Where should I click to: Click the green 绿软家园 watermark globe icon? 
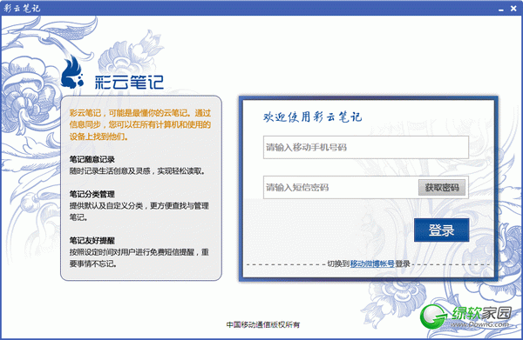(433, 316)
